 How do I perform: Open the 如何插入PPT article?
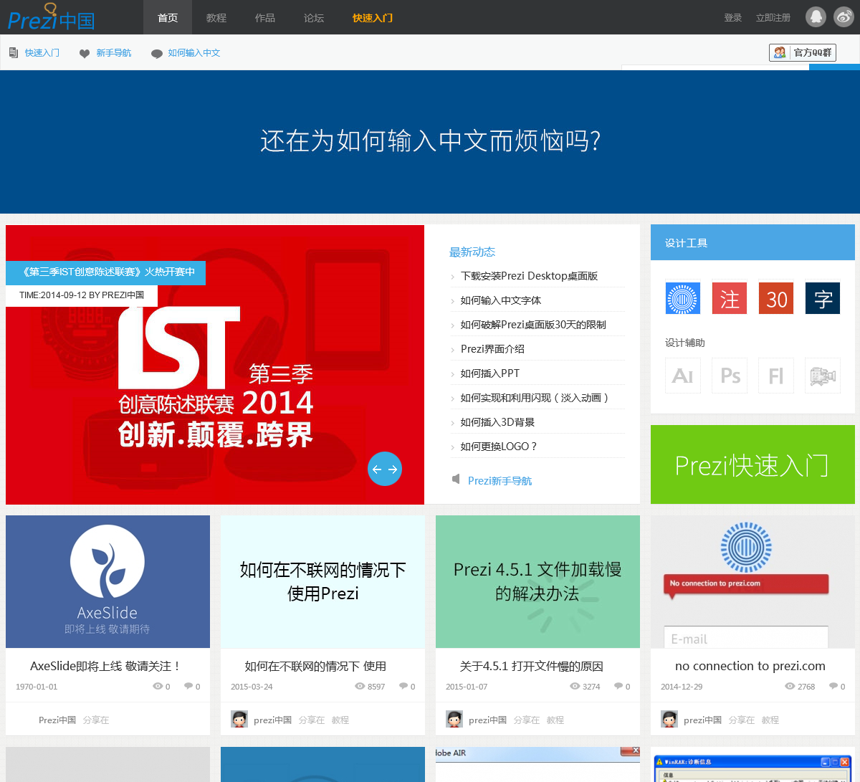(x=490, y=373)
